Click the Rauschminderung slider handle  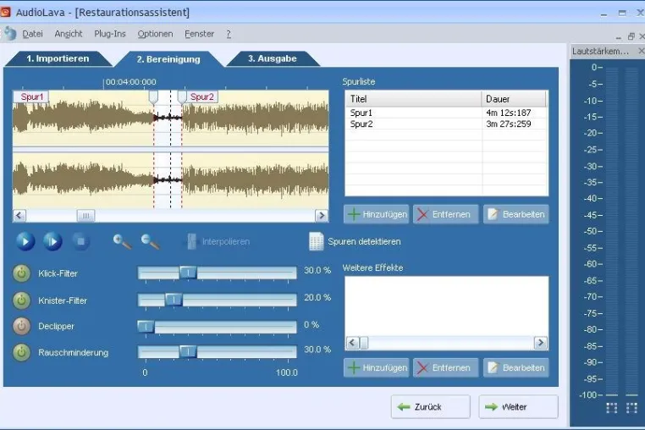tap(189, 352)
